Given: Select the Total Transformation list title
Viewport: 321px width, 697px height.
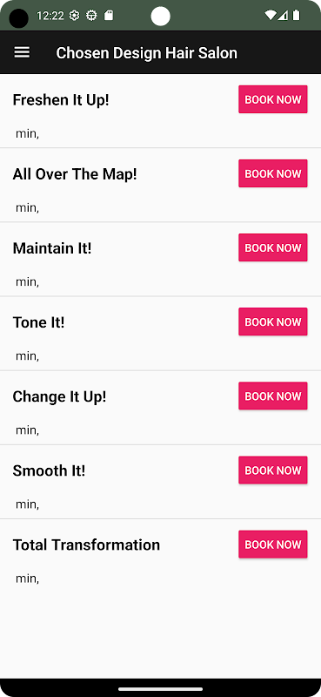Looking at the screenshot, I should tap(86, 545).
